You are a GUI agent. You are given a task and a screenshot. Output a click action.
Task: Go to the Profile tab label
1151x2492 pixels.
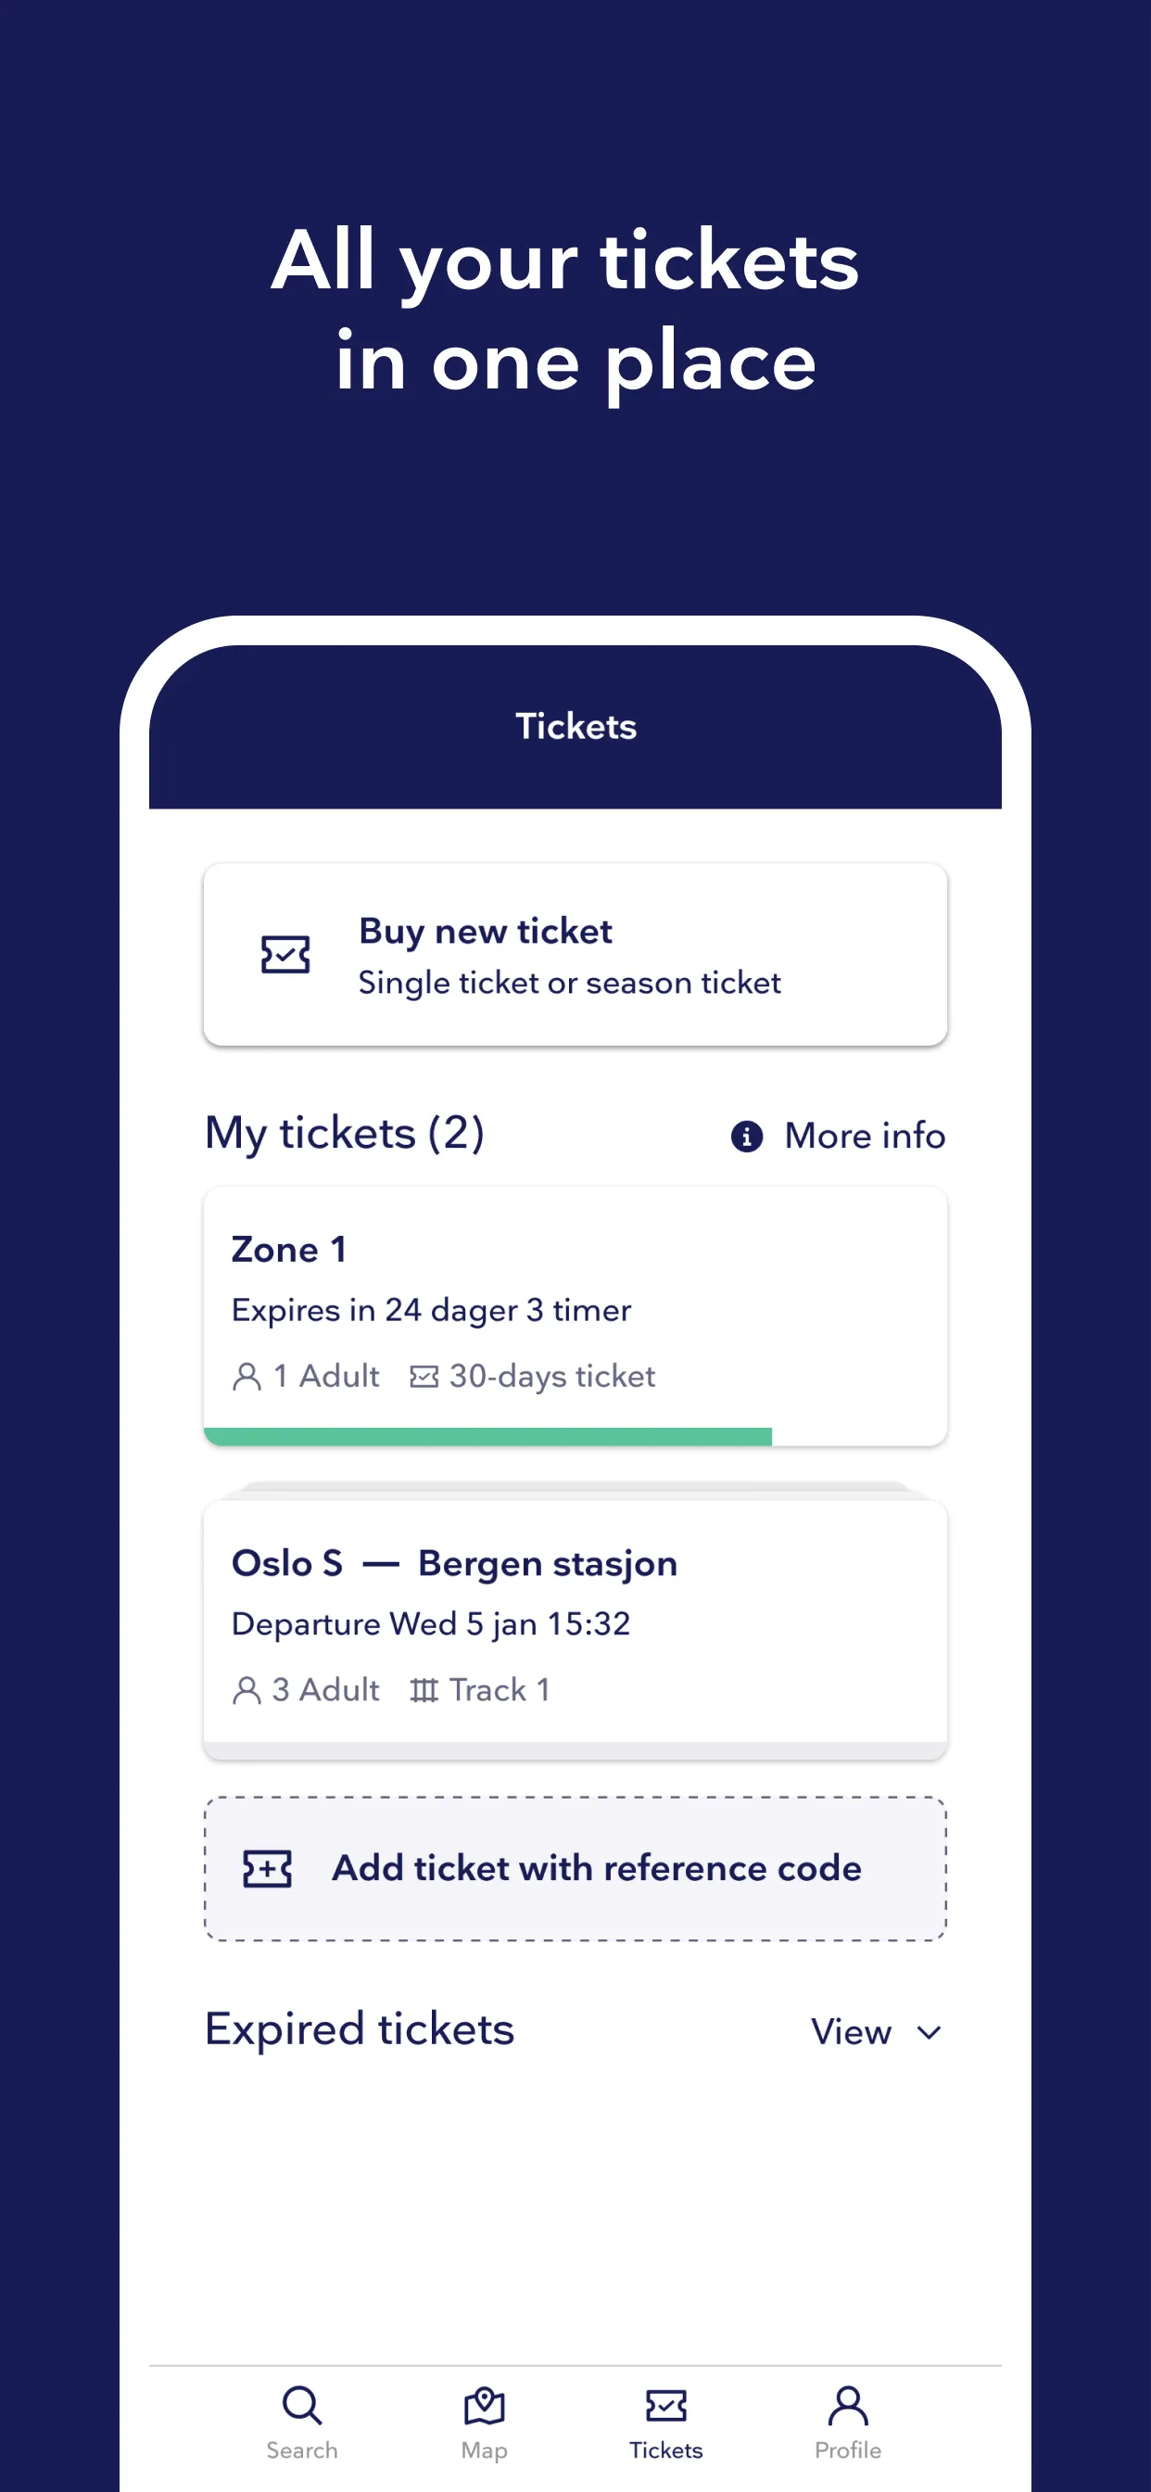pos(847,2450)
